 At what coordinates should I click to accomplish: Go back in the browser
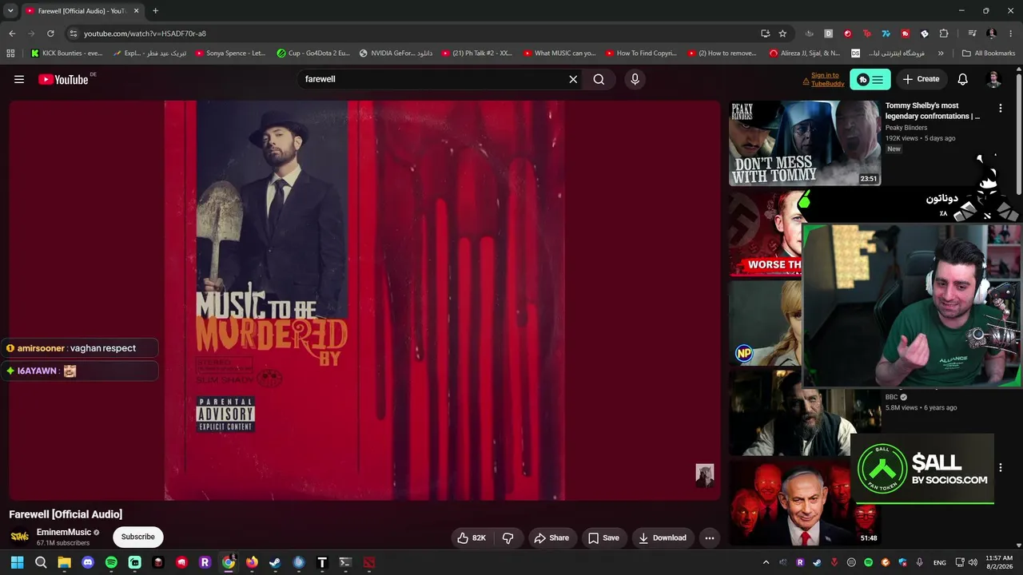12,34
